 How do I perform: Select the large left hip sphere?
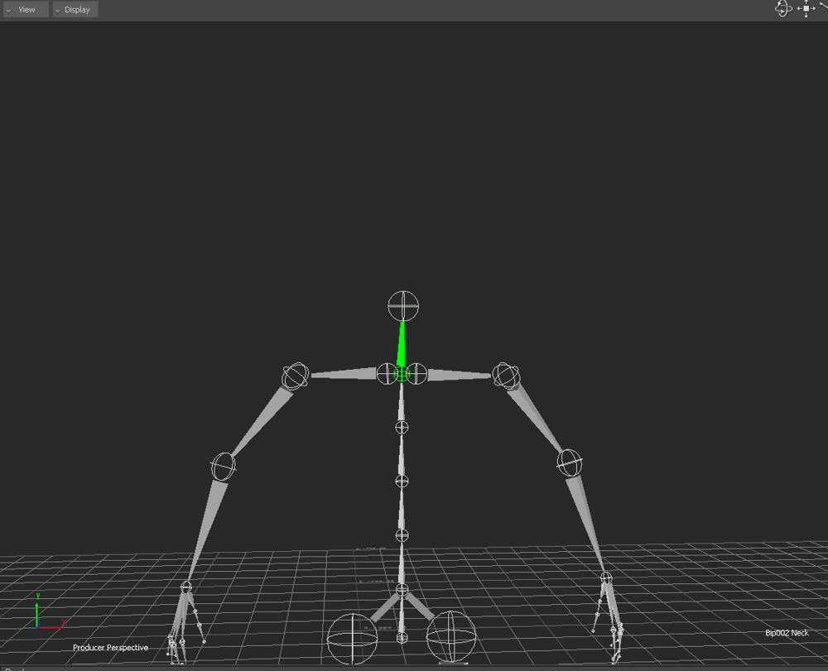[352, 638]
